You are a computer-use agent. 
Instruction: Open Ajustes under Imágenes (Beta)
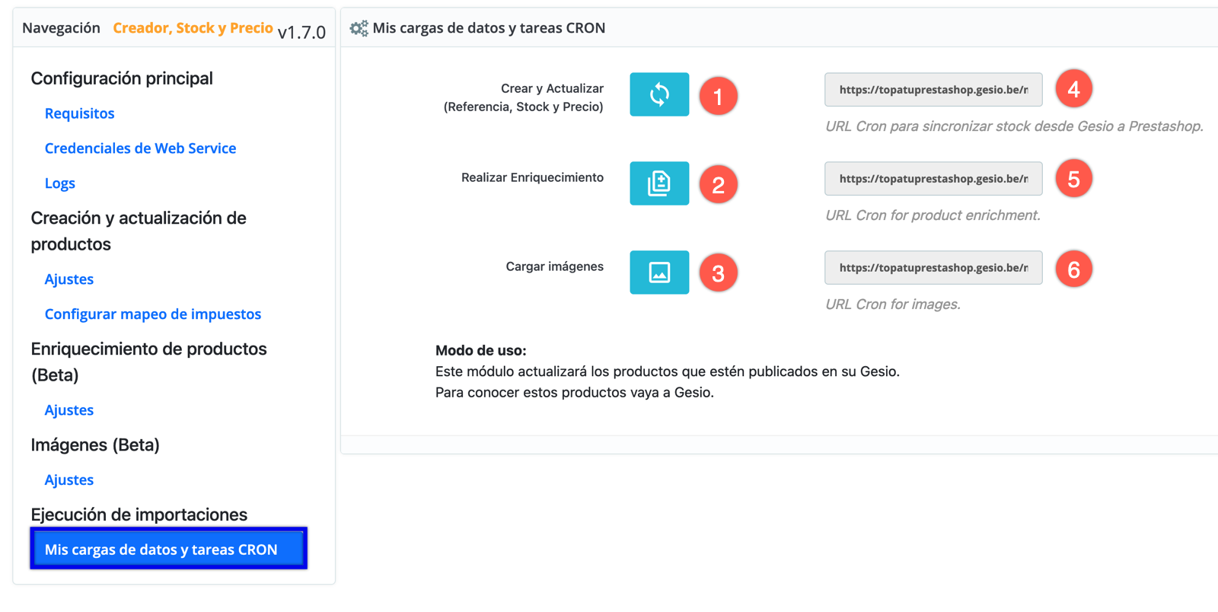coord(69,480)
